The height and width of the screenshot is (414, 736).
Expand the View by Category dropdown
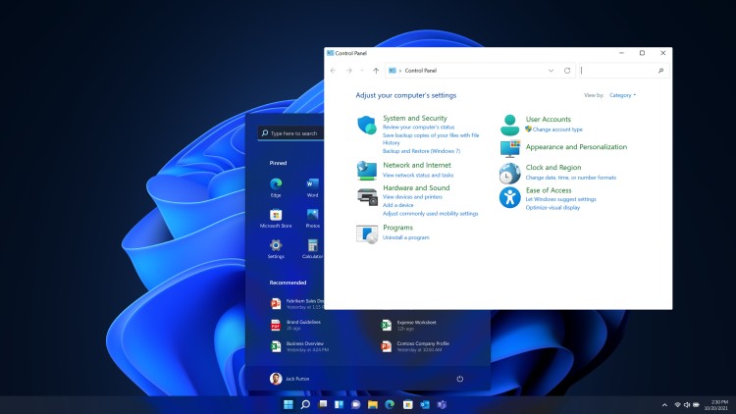click(622, 95)
